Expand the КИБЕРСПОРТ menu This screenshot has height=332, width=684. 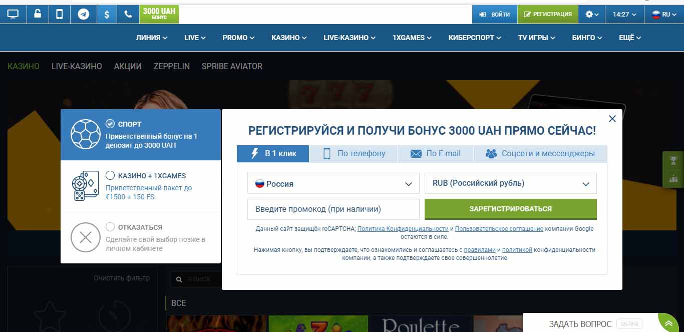(475, 38)
